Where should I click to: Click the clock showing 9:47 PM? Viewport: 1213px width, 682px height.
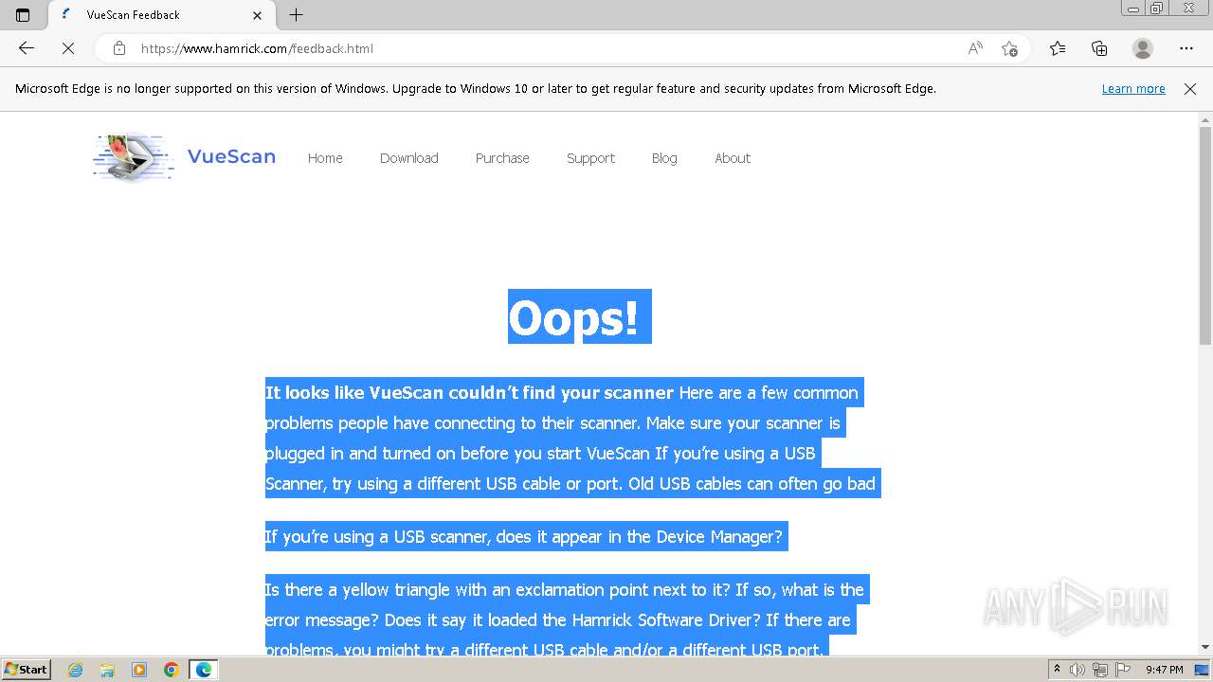(1164, 670)
